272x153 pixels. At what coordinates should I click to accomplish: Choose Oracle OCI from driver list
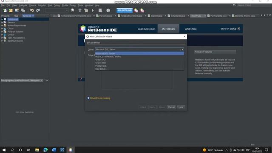tap(139, 59)
